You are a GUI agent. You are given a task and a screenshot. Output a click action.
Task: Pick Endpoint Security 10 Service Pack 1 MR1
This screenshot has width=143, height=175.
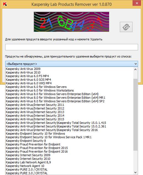click(69, 137)
